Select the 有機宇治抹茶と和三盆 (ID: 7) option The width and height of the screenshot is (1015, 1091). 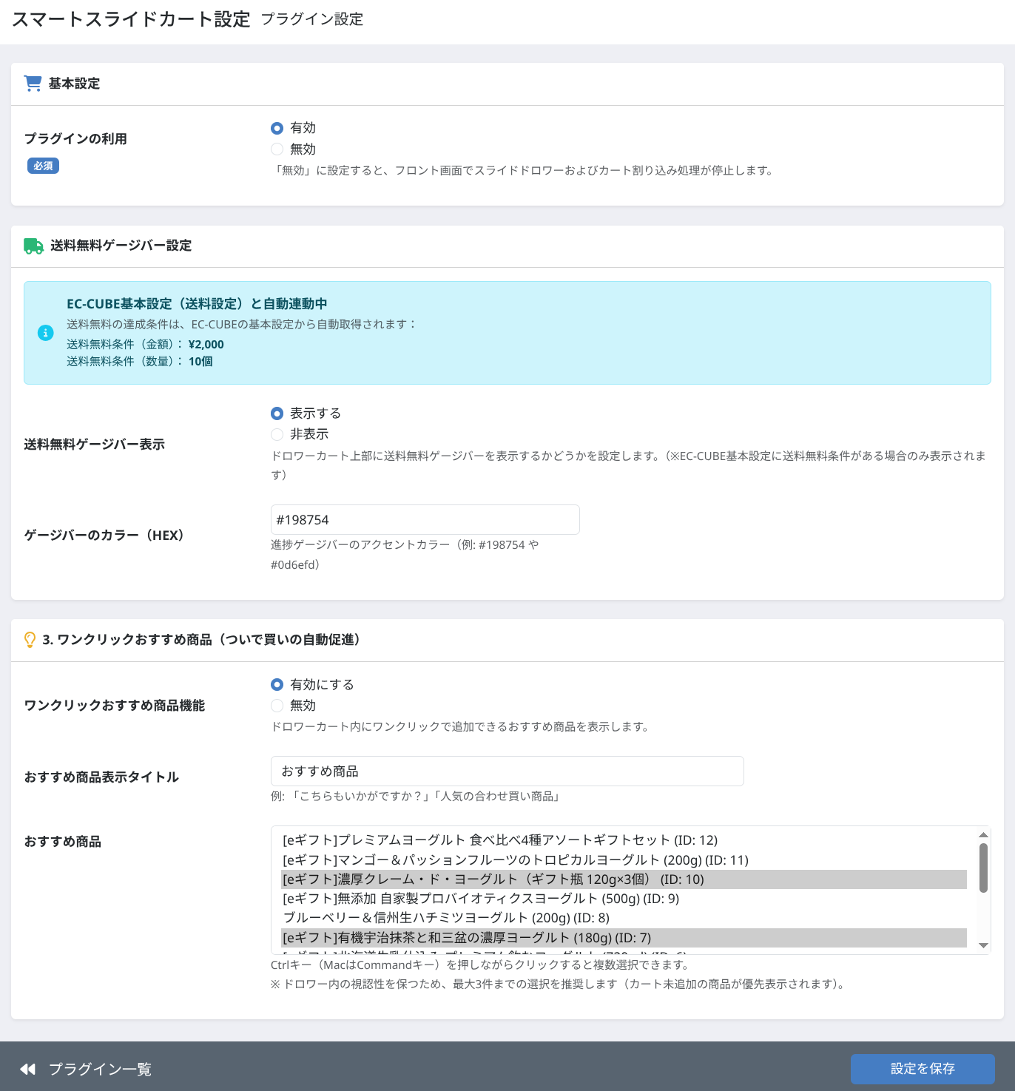tap(624, 938)
